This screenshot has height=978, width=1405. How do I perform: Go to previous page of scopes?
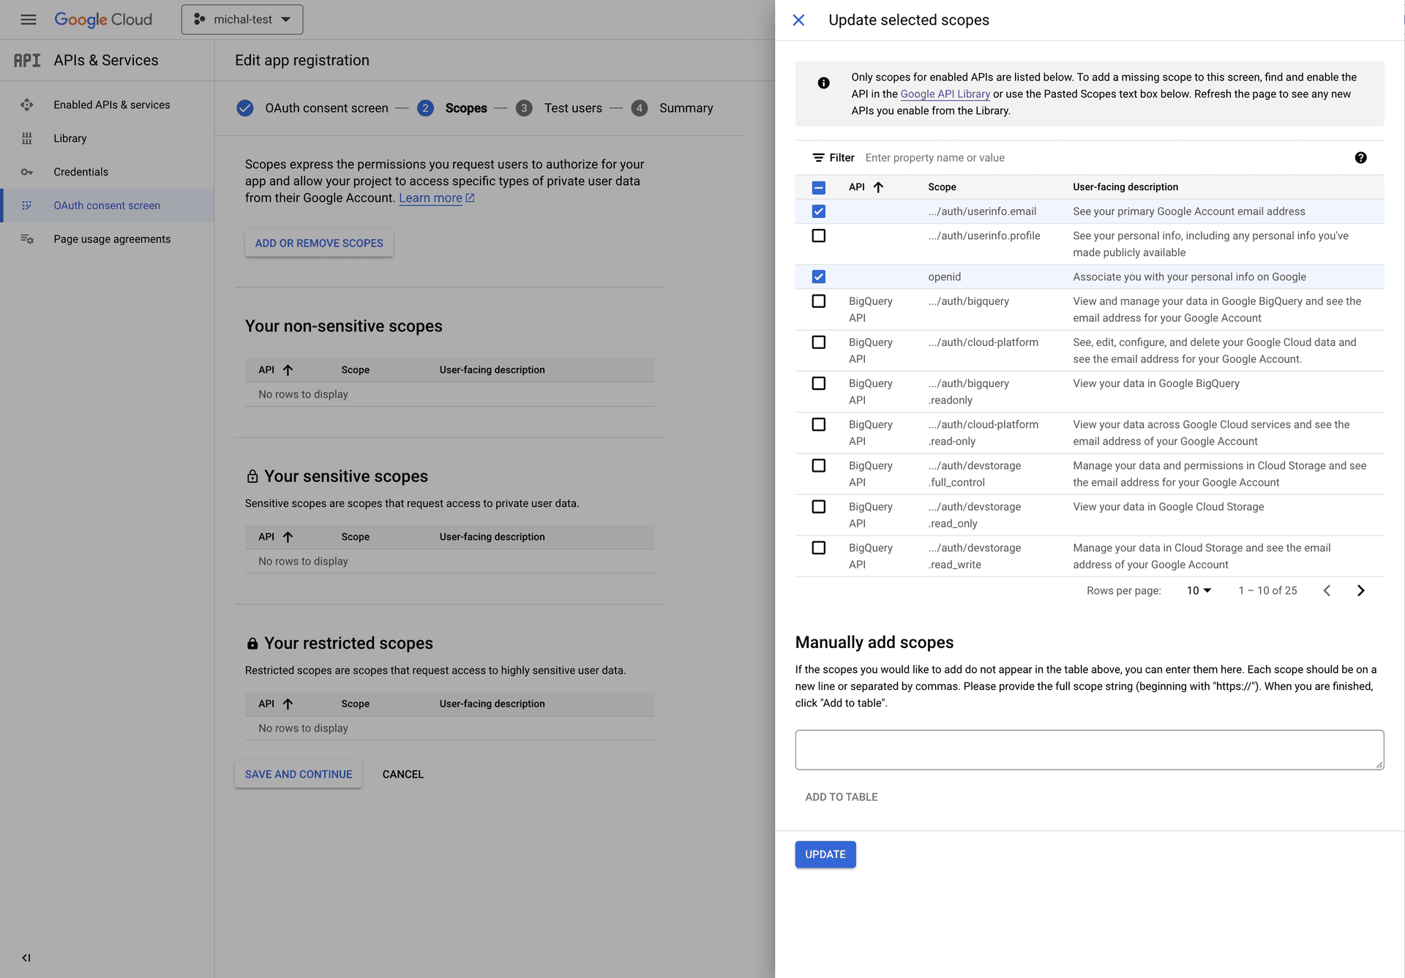coord(1327,591)
